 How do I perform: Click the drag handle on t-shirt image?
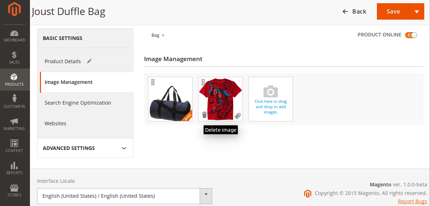(x=203, y=82)
